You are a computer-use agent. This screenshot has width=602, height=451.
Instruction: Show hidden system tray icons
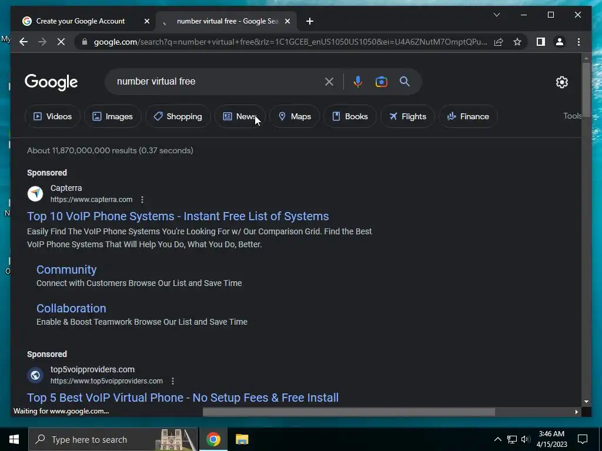coord(497,439)
